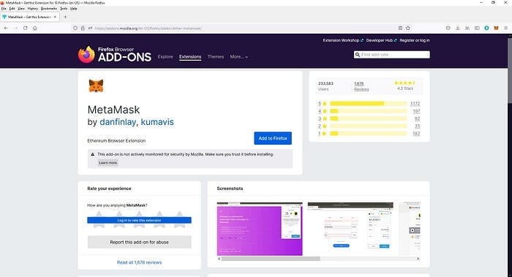Expand the More… dropdown in add-ons header
The image size is (512, 277).
[x=238, y=57]
